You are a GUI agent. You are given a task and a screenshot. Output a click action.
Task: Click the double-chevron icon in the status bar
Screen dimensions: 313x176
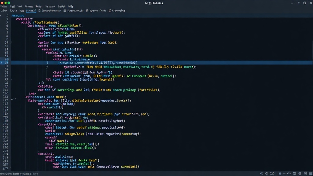click(x=262, y=174)
